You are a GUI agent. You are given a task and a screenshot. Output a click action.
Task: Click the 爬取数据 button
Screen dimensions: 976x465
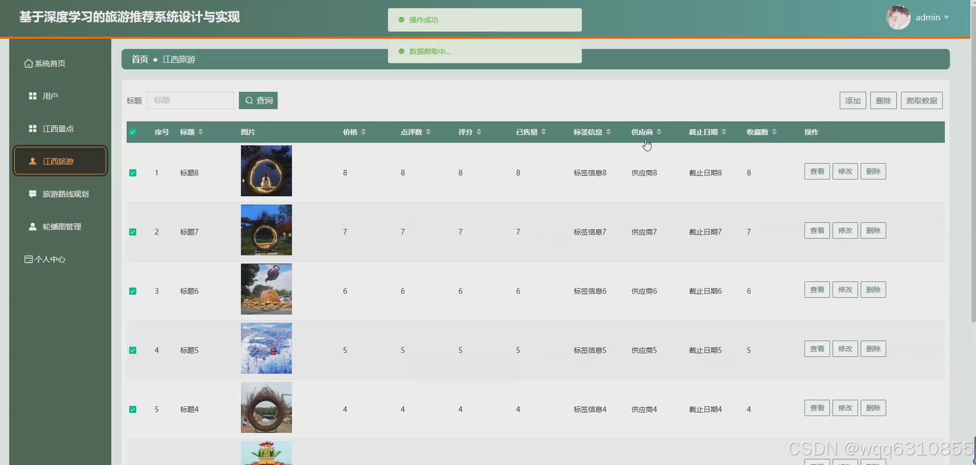pyautogui.click(x=922, y=100)
